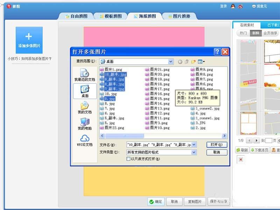The width and height of the screenshot is (280, 210).
Task: Click the page number input next to 到
Action: 269,140
